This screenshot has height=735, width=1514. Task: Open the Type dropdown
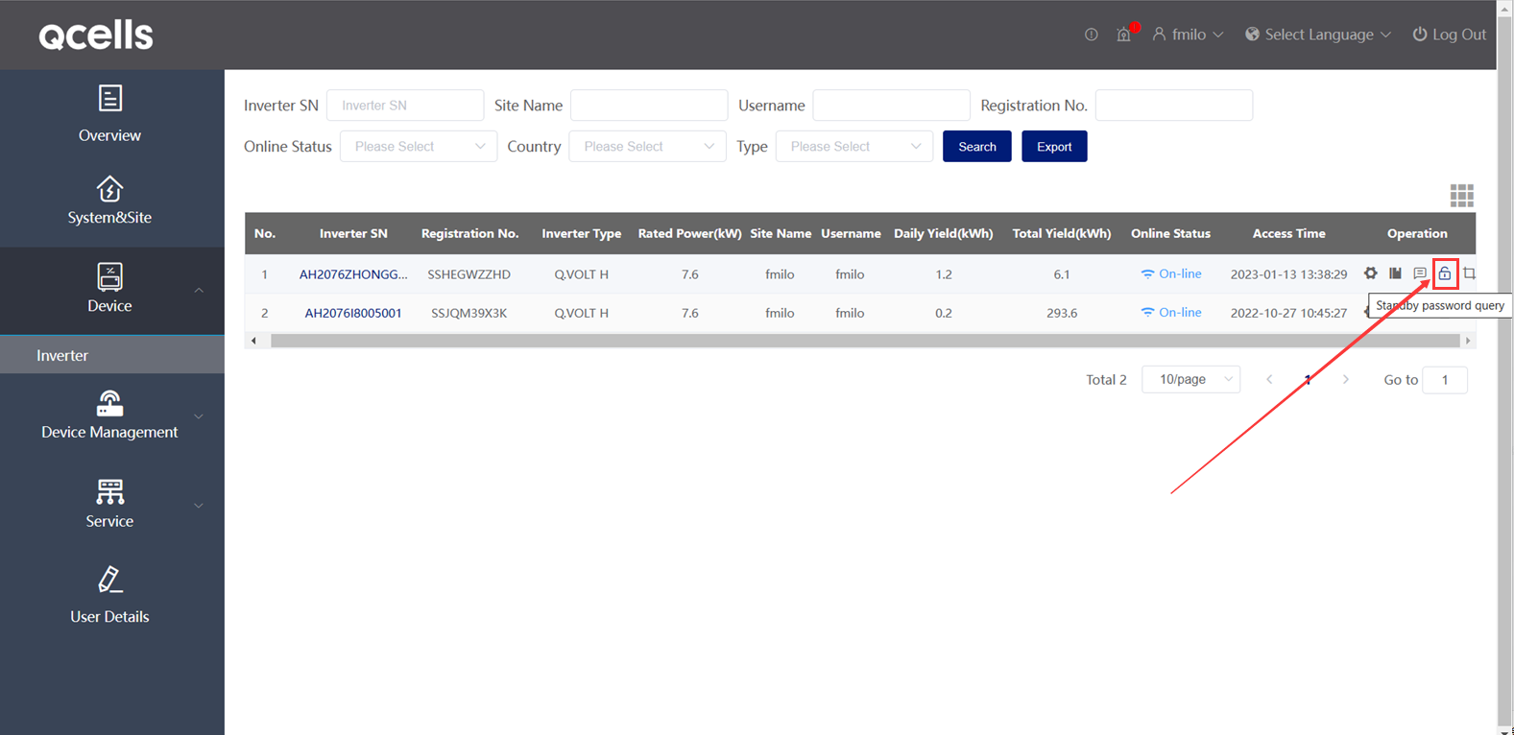tap(854, 146)
